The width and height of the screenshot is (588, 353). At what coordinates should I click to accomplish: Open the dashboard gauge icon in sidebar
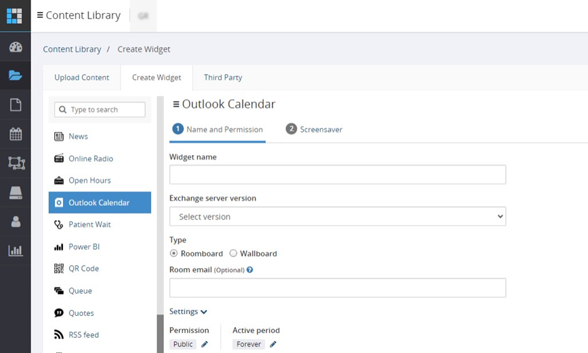pyautogui.click(x=15, y=47)
